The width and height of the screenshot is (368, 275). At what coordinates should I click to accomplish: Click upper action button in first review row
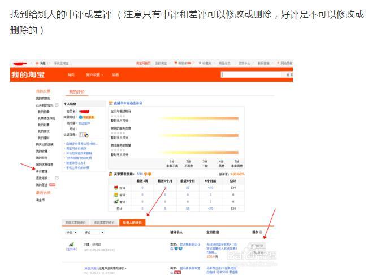click(x=257, y=246)
